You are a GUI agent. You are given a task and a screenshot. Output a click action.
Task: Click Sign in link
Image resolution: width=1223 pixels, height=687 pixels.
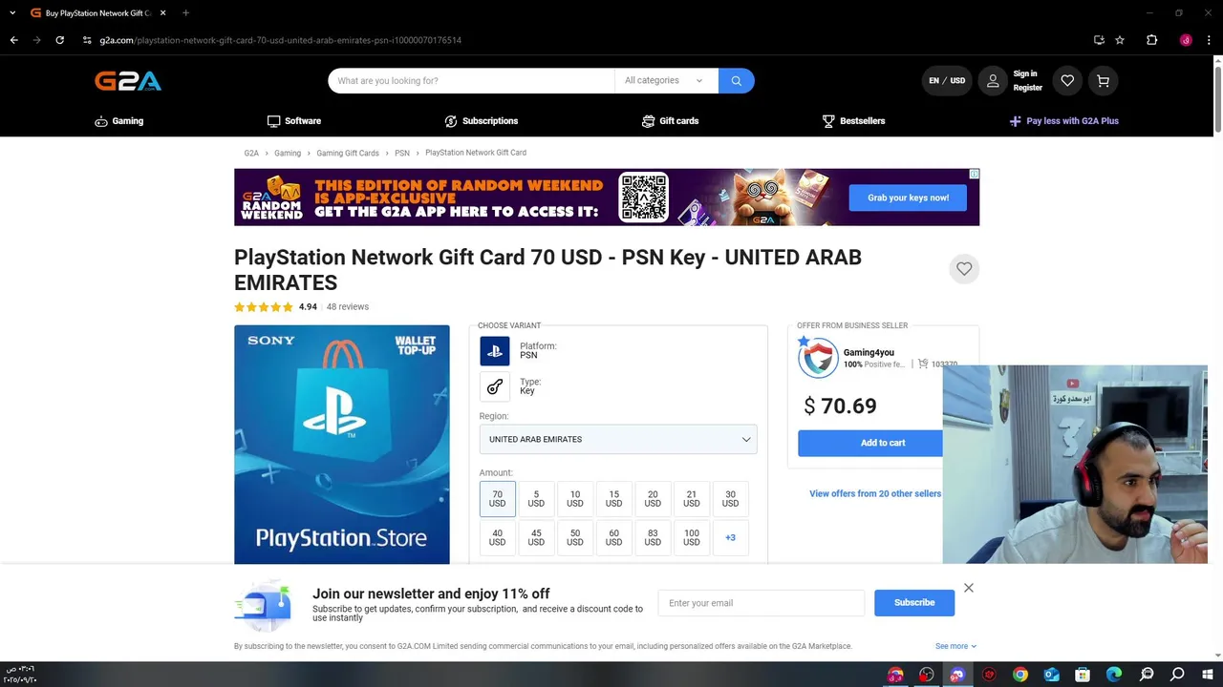(1025, 73)
